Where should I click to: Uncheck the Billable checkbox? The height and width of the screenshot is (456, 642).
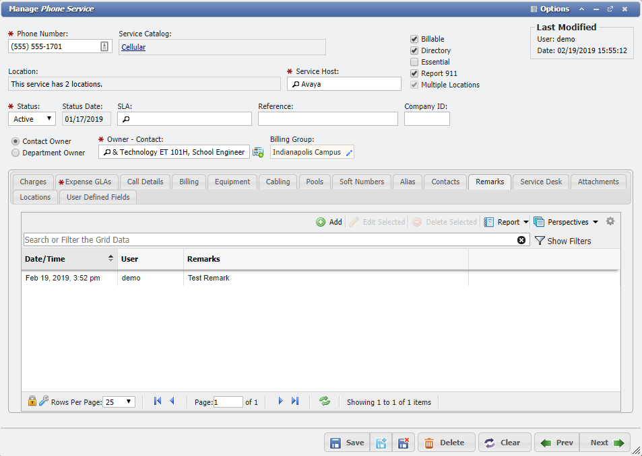click(414, 39)
